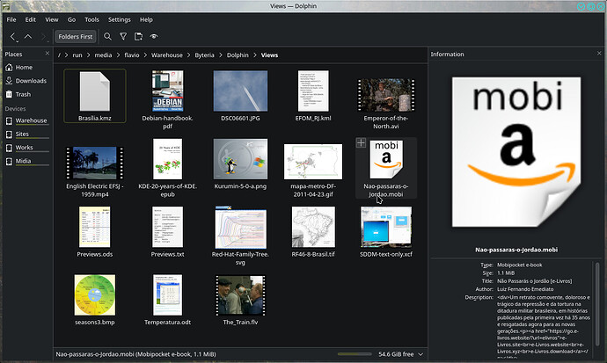Go up one folder with the up arrow
The width and height of the screenshot is (607, 363).
point(28,36)
